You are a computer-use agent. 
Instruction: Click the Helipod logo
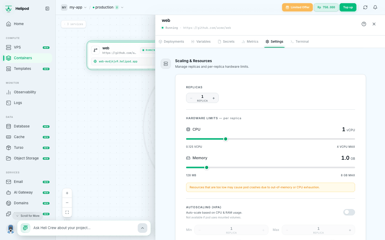coord(9,9)
